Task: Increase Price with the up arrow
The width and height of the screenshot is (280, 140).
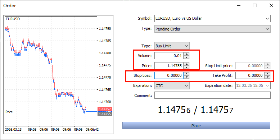Action: pos(187,64)
